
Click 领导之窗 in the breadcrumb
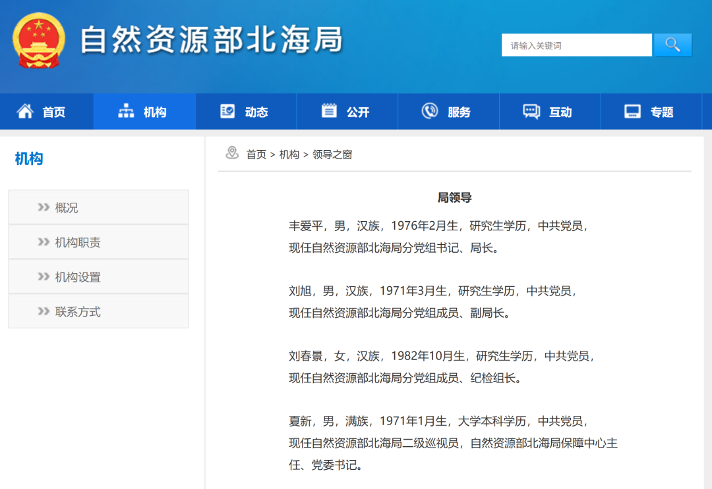click(x=332, y=155)
